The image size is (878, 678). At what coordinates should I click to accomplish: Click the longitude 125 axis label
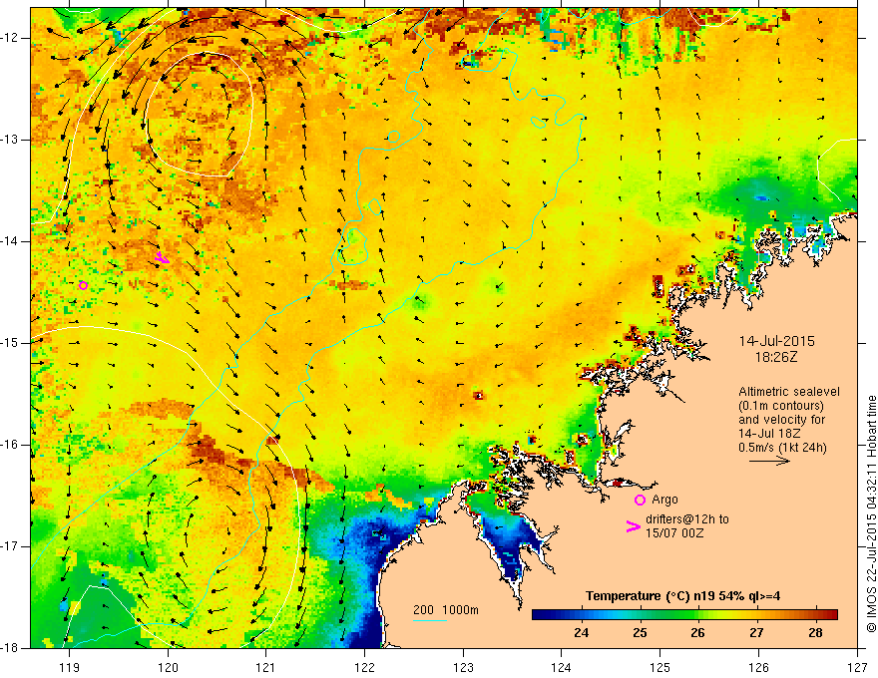coord(660,667)
